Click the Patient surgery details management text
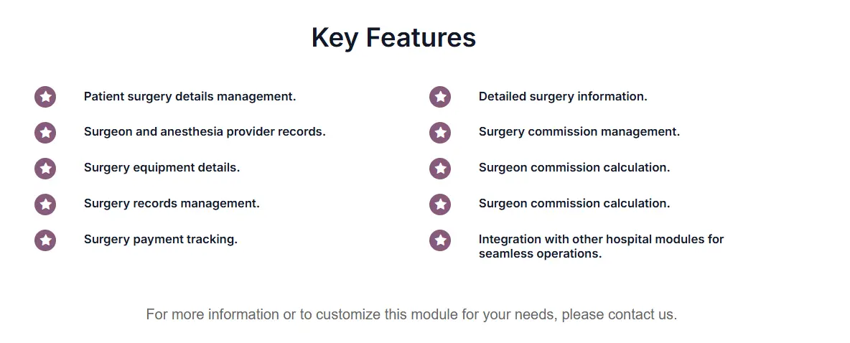This screenshot has width=850, height=343. click(190, 96)
